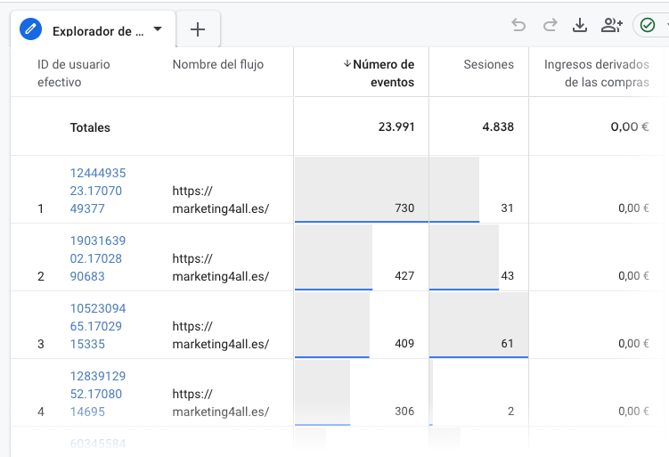Click the 0,00 € revenue cell in row 2
The image size is (669, 457).
click(633, 275)
